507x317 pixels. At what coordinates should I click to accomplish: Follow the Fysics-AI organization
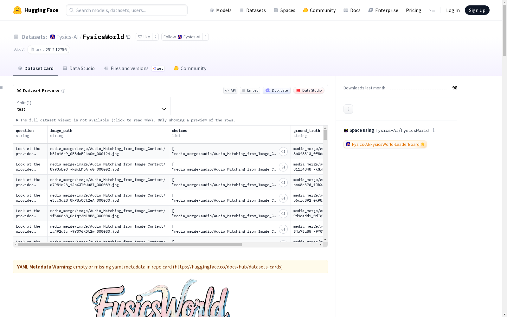point(182,37)
